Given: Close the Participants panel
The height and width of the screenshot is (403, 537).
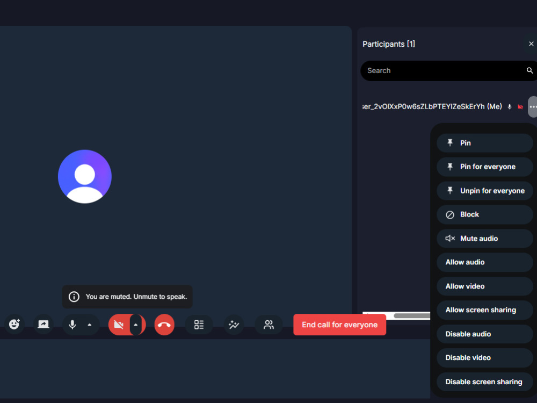Looking at the screenshot, I should click(531, 44).
